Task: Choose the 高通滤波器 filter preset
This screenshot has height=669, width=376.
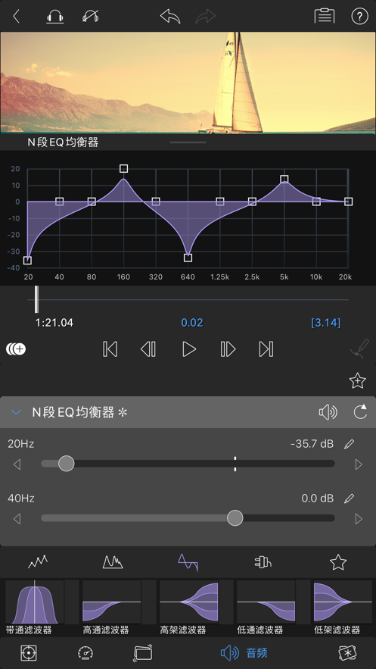Action: 111,607
